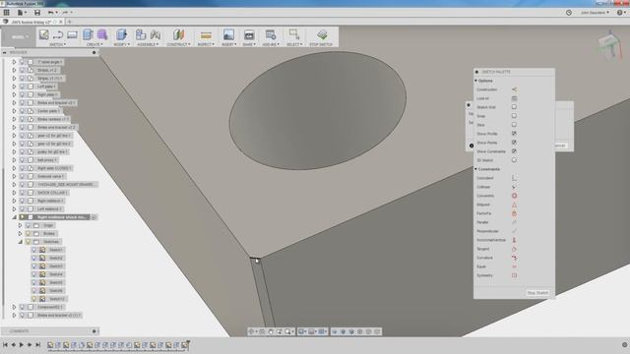This screenshot has height=354, width=630.
Task: Toggle visibility bulb of the Bodies folder
Action: click(x=29, y=233)
